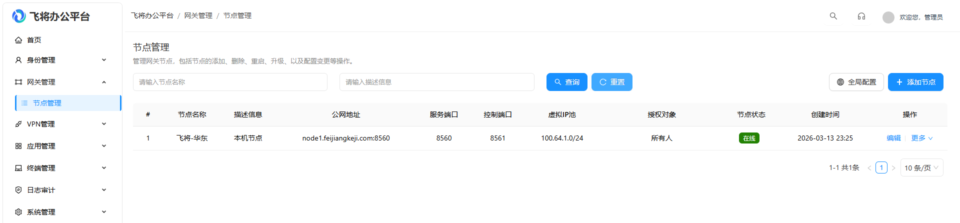Click the home icon beside 首页
This screenshot has height=223, width=960.
click(x=18, y=40)
